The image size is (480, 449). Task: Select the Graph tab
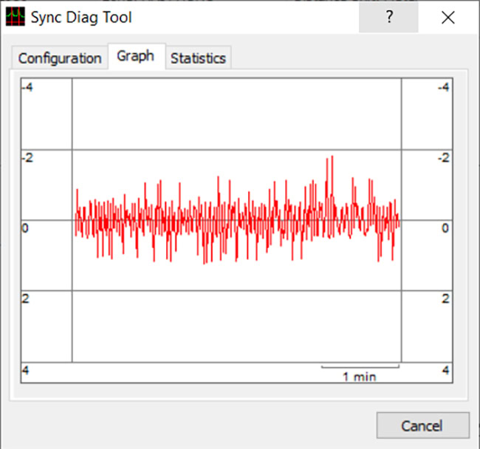(x=137, y=56)
